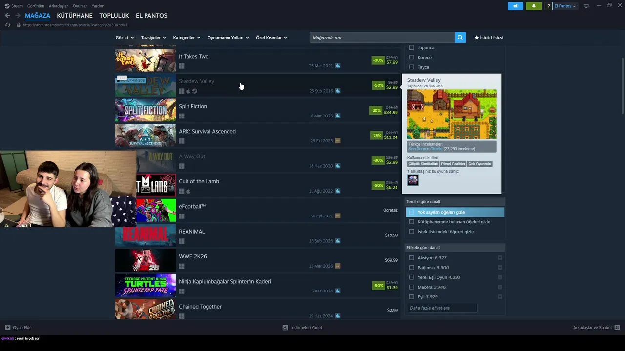
Task: Click the search magnifier button
Action: [460, 38]
